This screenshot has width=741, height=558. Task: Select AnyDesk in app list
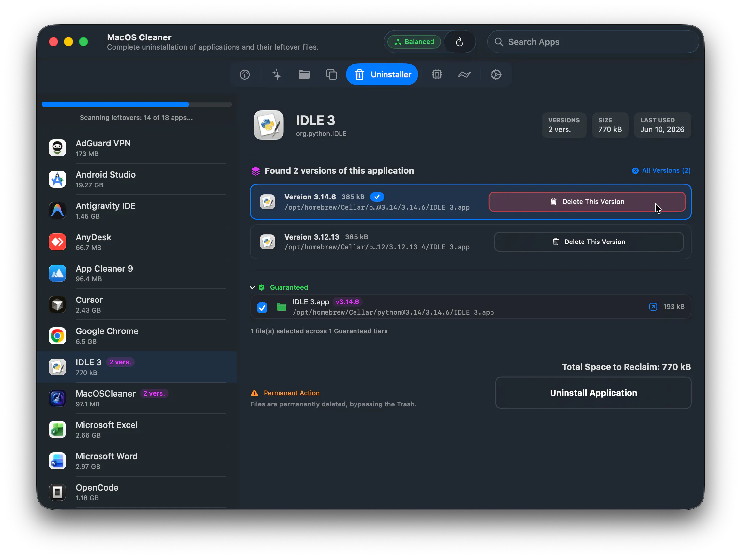coord(137,242)
